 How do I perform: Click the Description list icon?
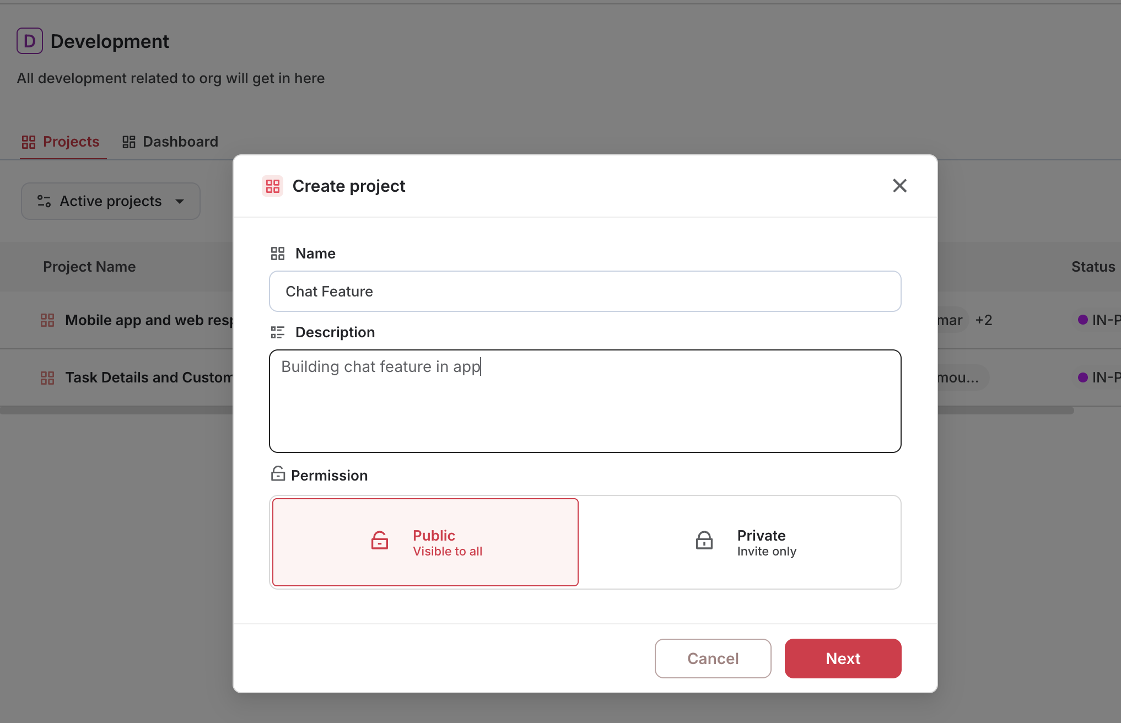(277, 332)
